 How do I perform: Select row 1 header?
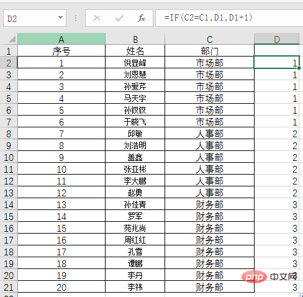tap(9, 51)
